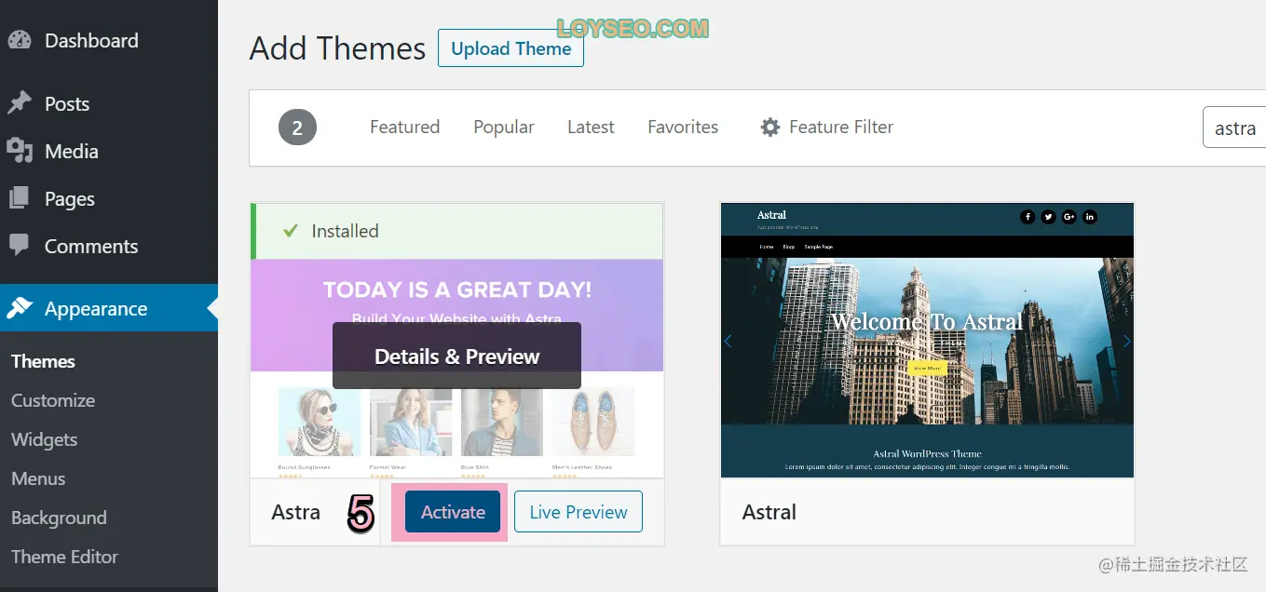Click the Feature Filter gear icon
The image size is (1266, 592).
769,127
